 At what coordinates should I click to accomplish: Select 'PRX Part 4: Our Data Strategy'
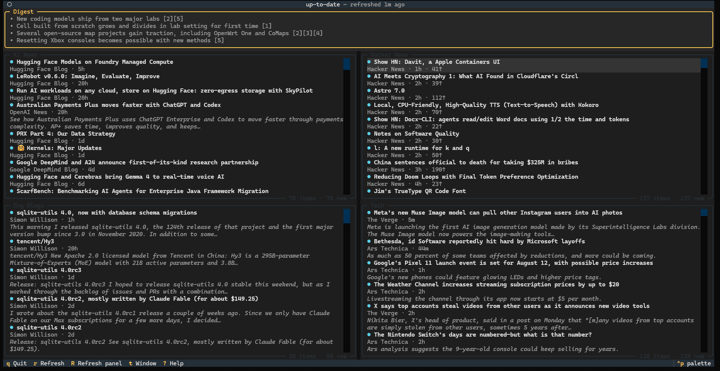[x=66, y=134]
